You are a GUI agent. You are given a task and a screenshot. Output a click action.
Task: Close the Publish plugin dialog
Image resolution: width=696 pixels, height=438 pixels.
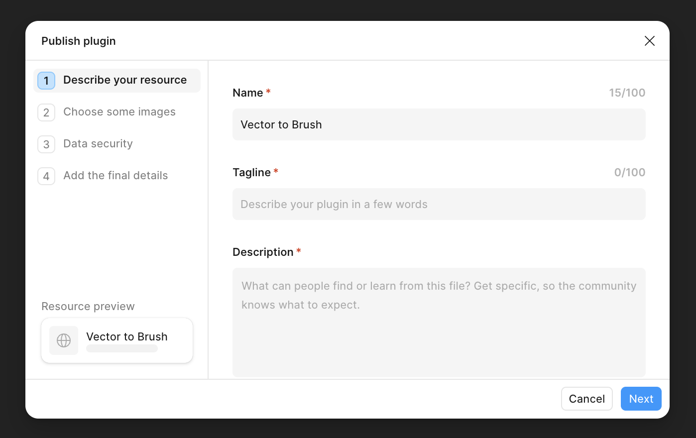coord(650,41)
